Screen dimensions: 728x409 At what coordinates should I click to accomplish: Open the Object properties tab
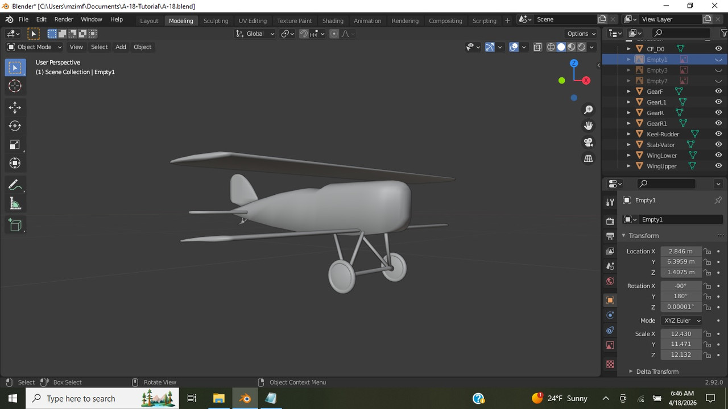tap(610, 300)
